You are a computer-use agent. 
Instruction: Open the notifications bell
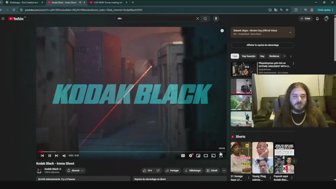click(317, 19)
